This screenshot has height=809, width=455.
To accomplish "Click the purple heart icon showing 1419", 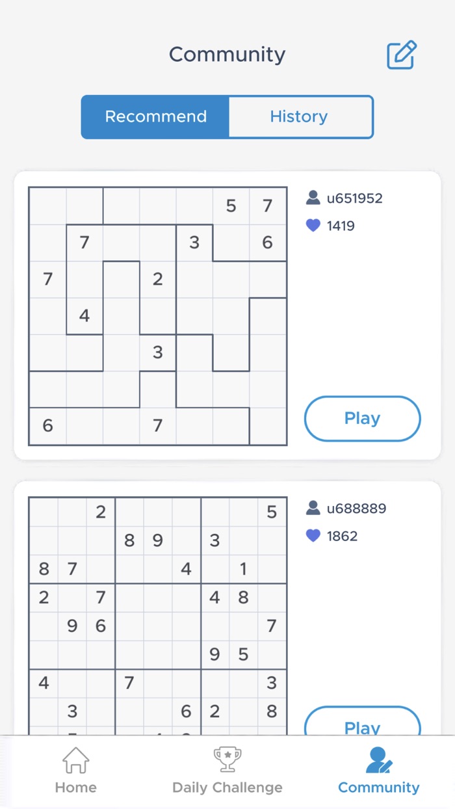I will click(x=313, y=225).
